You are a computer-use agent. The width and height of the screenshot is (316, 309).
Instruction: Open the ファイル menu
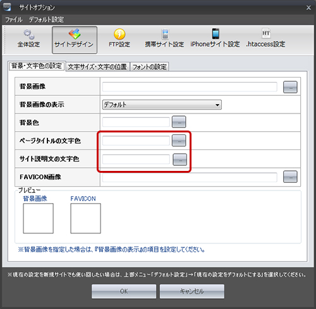click(14, 20)
